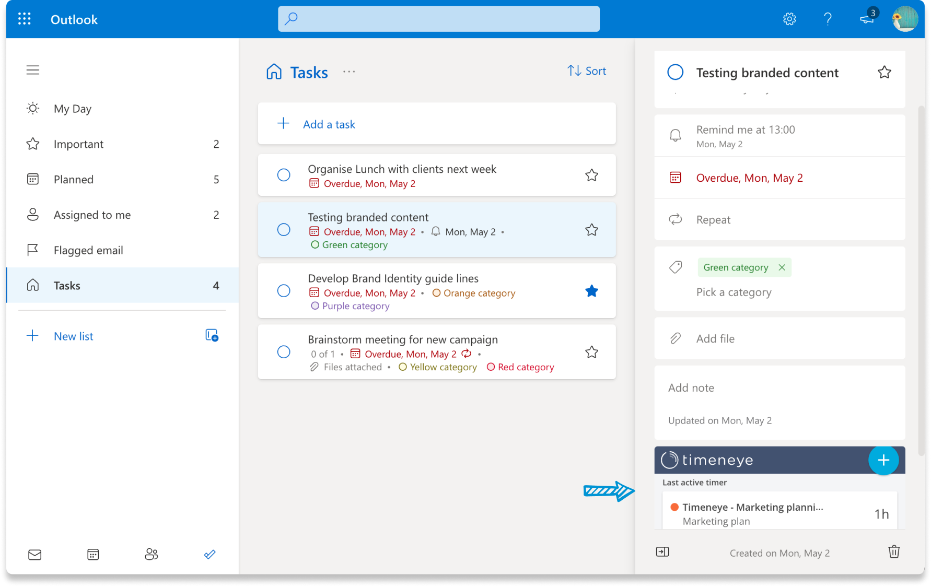
Task: Click the Timeneye logo
Action: [x=707, y=460]
